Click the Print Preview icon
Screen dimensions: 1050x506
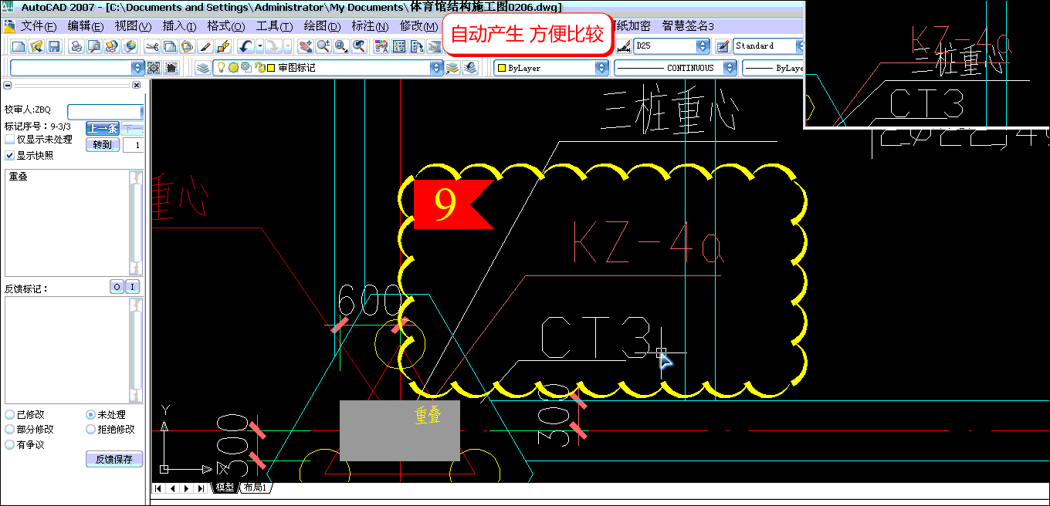[93, 46]
